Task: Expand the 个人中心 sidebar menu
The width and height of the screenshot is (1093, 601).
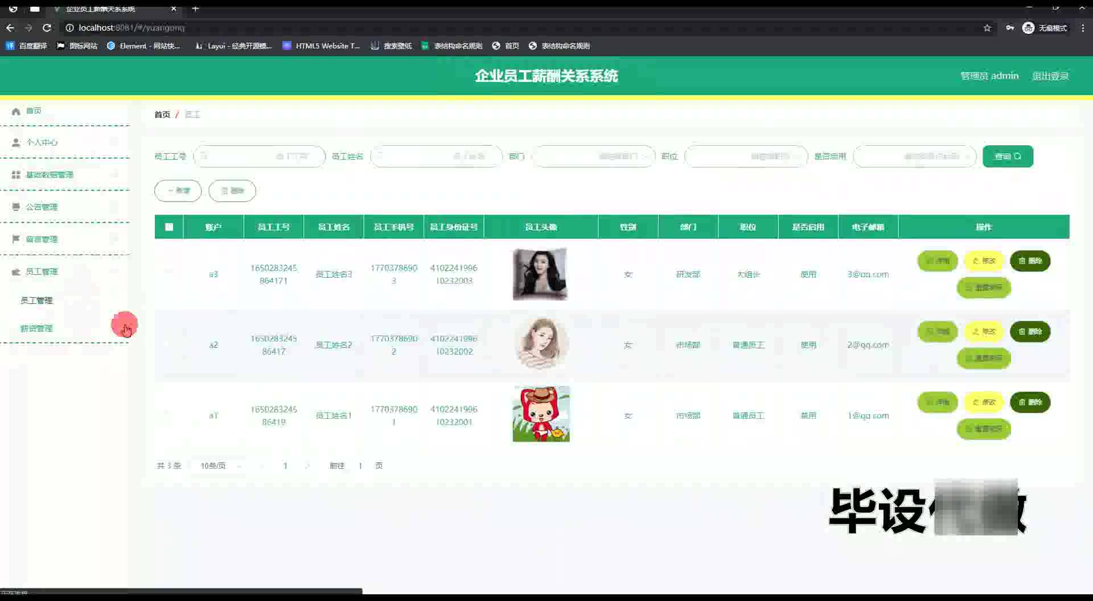Action: point(65,143)
